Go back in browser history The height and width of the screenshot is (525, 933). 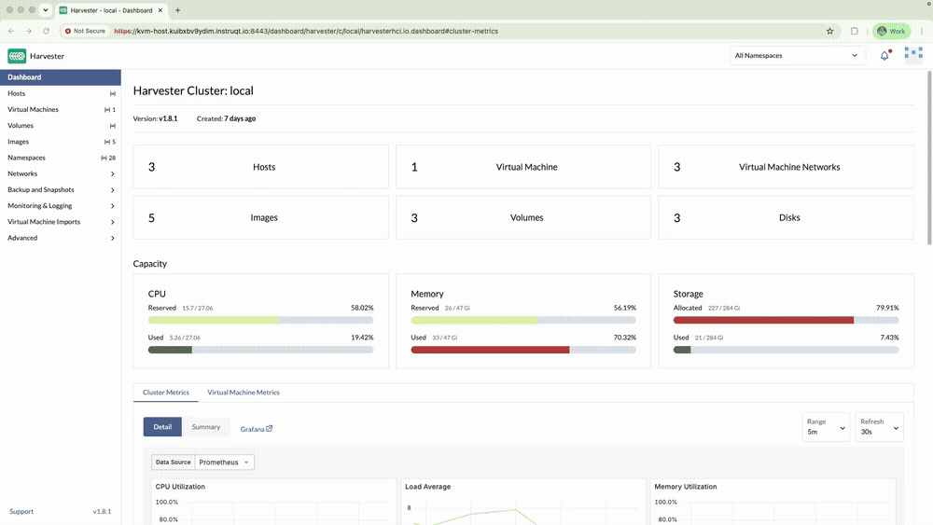[x=11, y=31]
